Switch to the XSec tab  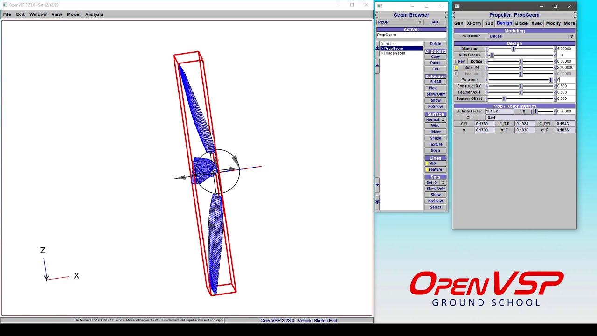537,23
